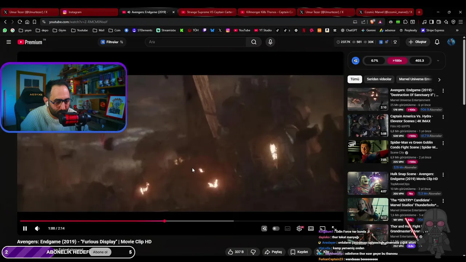This screenshot has height=262, width=466.
Task: Open the Giyim bookmarks folder
Action: coord(59,30)
